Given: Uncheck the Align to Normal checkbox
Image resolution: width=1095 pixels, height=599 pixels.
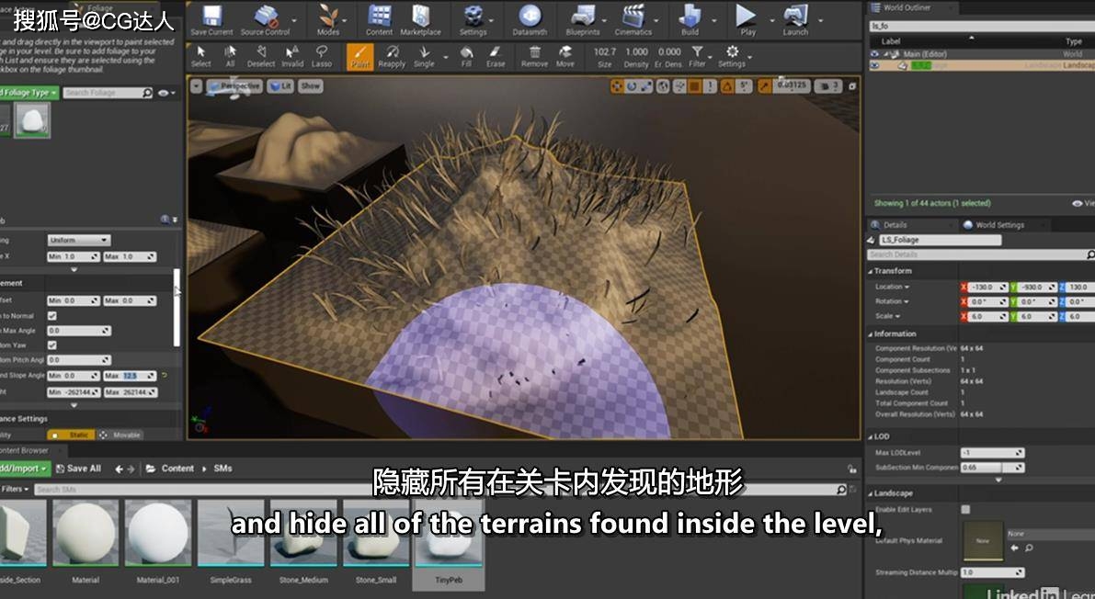Looking at the screenshot, I should click(x=51, y=315).
